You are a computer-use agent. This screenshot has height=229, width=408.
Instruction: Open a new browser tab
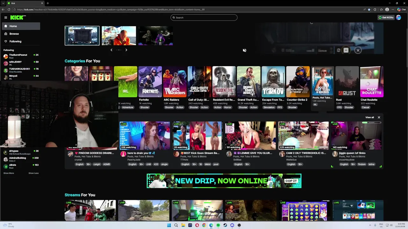47,3
